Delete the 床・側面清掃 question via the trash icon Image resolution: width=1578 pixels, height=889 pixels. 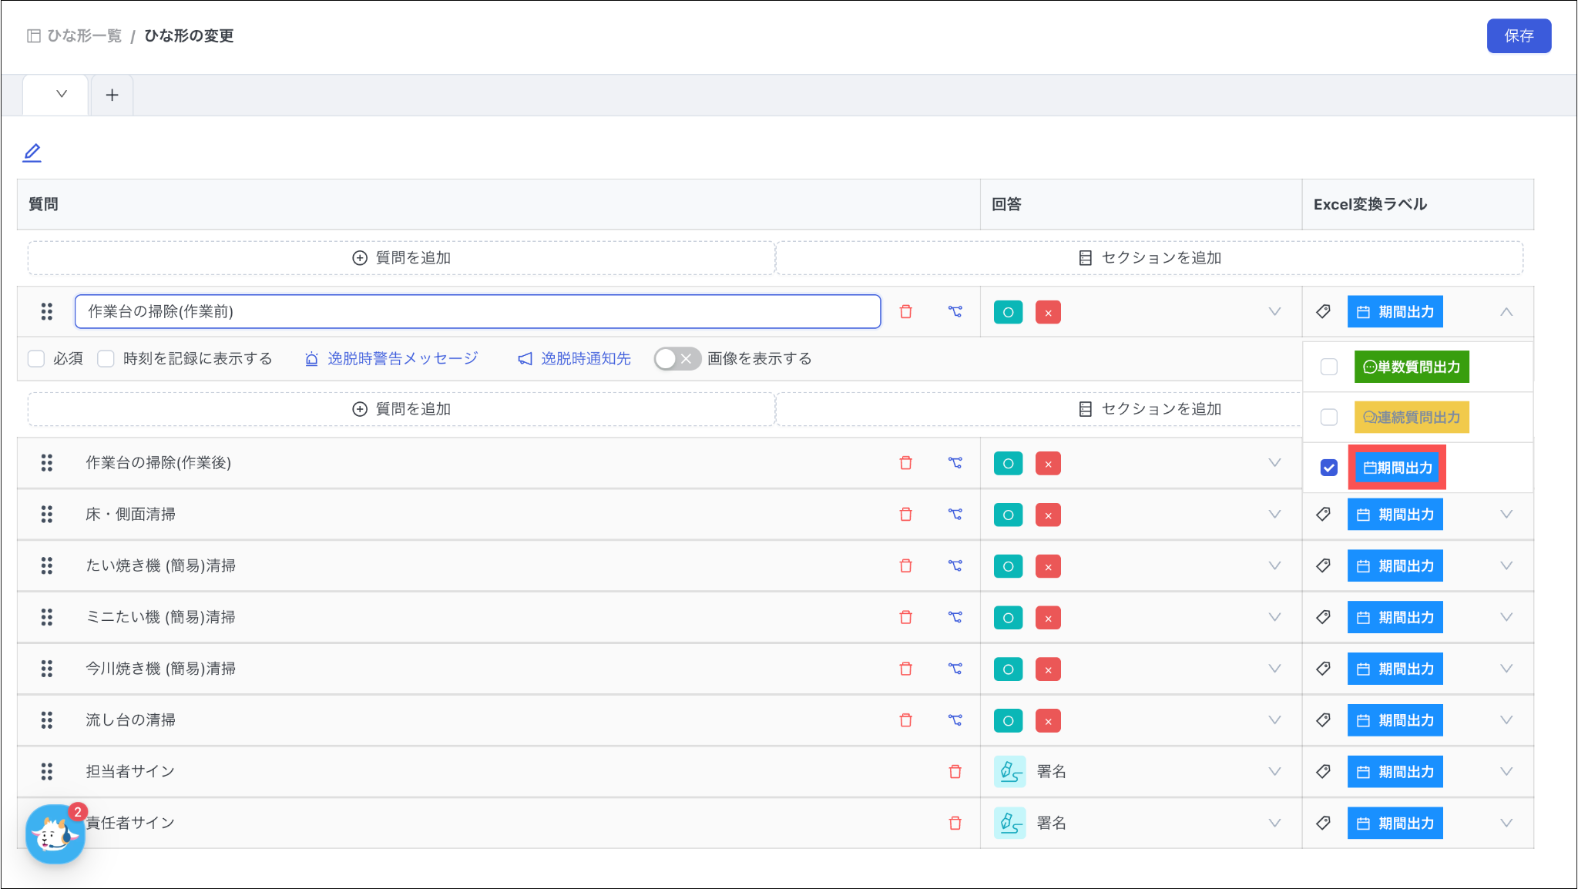[906, 515]
